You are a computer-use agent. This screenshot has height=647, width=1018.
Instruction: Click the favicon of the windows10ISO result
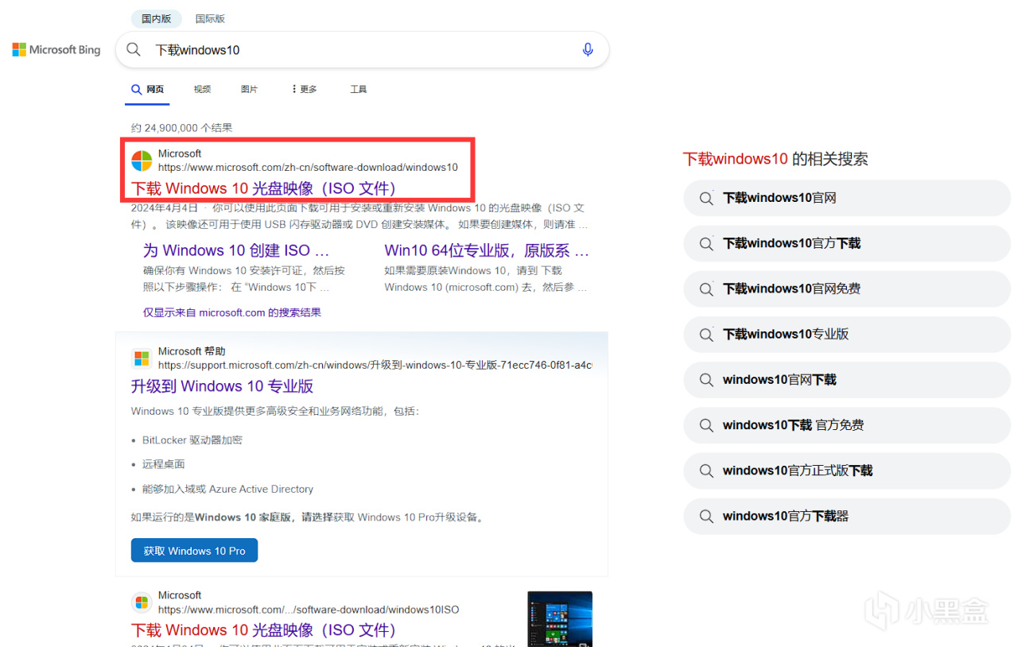tap(142, 602)
